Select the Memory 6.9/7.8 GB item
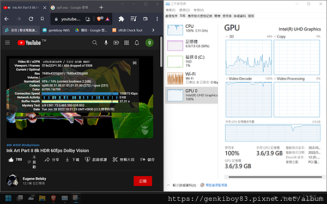Viewport: 327px width, 204px height. [x=191, y=45]
